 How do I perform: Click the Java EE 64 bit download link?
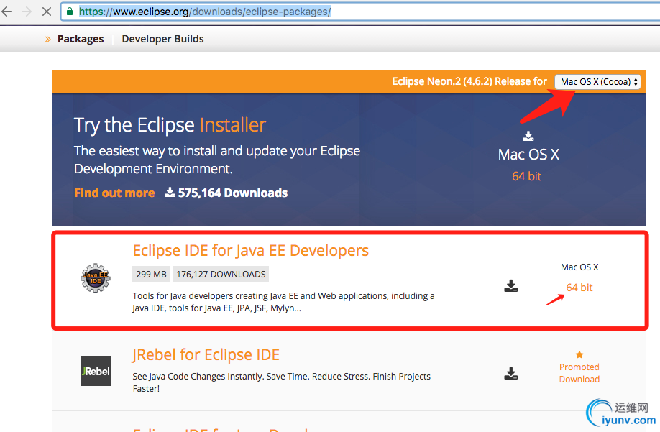(579, 288)
